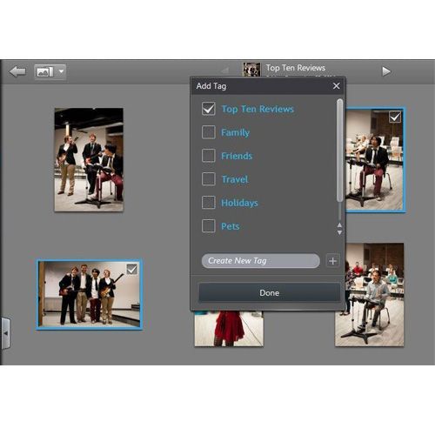
Task: Check the Friends tag checkbox
Action: (209, 156)
